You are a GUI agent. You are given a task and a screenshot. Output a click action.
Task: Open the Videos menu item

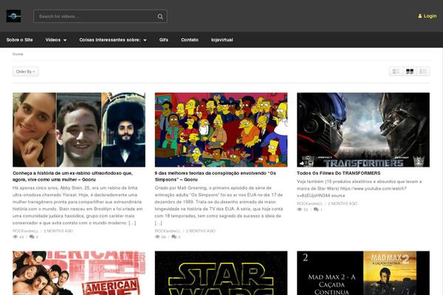[53, 40]
